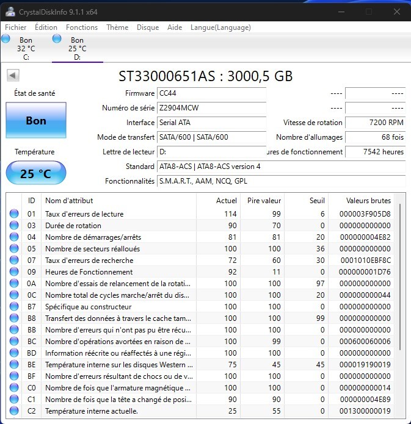This screenshot has height=424, width=411.
Task: Click the status orb for drive D:
Action: (57, 39)
